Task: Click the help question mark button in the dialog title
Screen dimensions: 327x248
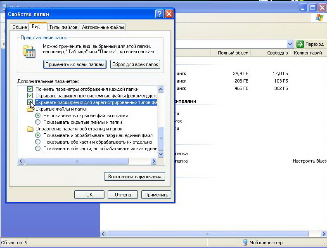Action: [159, 14]
